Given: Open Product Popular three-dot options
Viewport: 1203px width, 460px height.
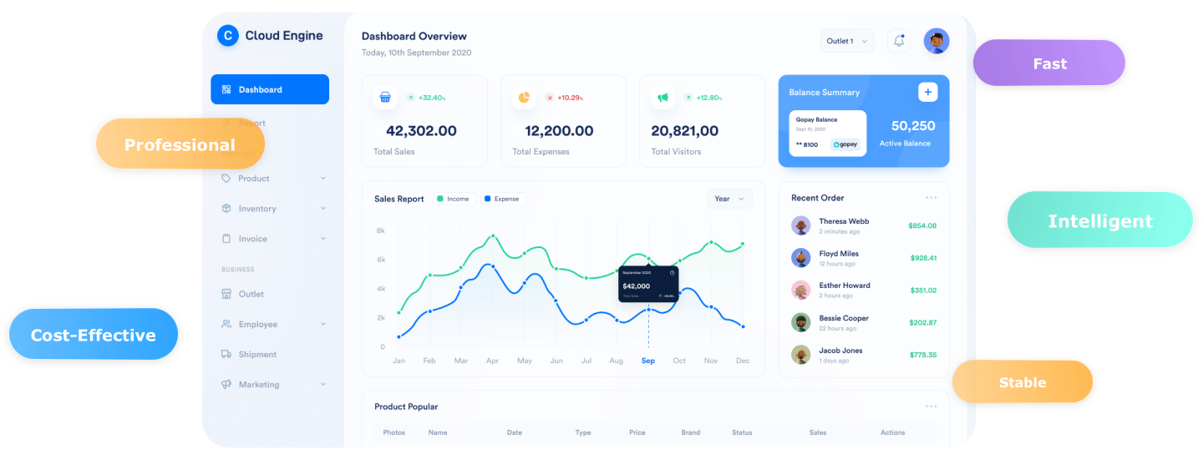Looking at the screenshot, I should click(931, 407).
